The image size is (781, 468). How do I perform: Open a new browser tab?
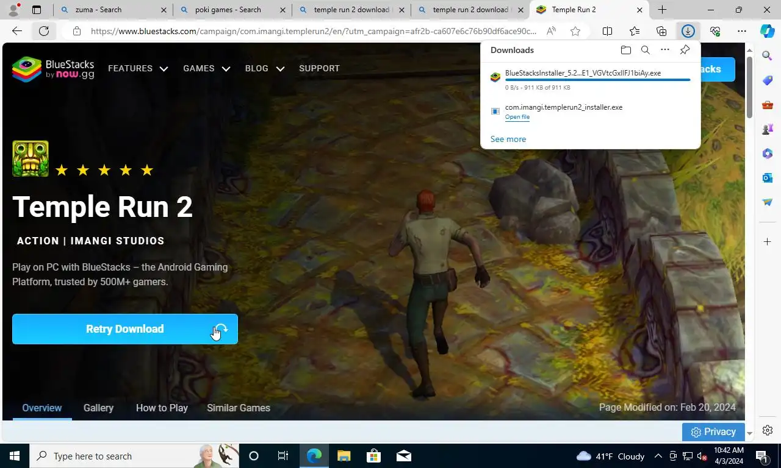point(662,10)
